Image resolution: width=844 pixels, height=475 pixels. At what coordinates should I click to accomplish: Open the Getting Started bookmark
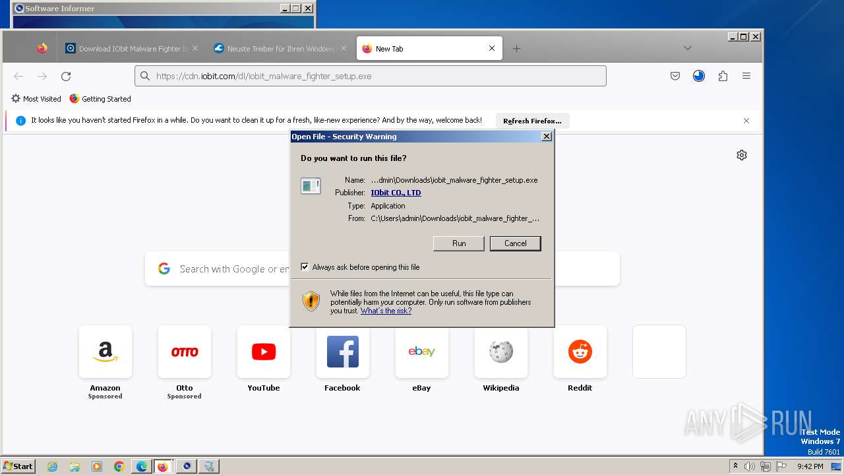(x=100, y=99)
